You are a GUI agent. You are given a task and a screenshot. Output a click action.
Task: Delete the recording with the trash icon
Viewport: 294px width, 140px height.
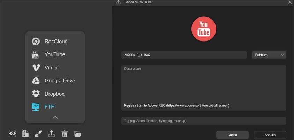tap(65, 134)
